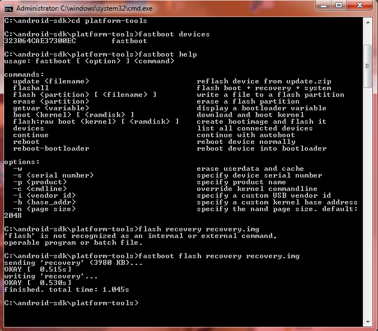The image size is (378, 331).
Task: Click the '-b <base_addr>' option
Action: 44,202
